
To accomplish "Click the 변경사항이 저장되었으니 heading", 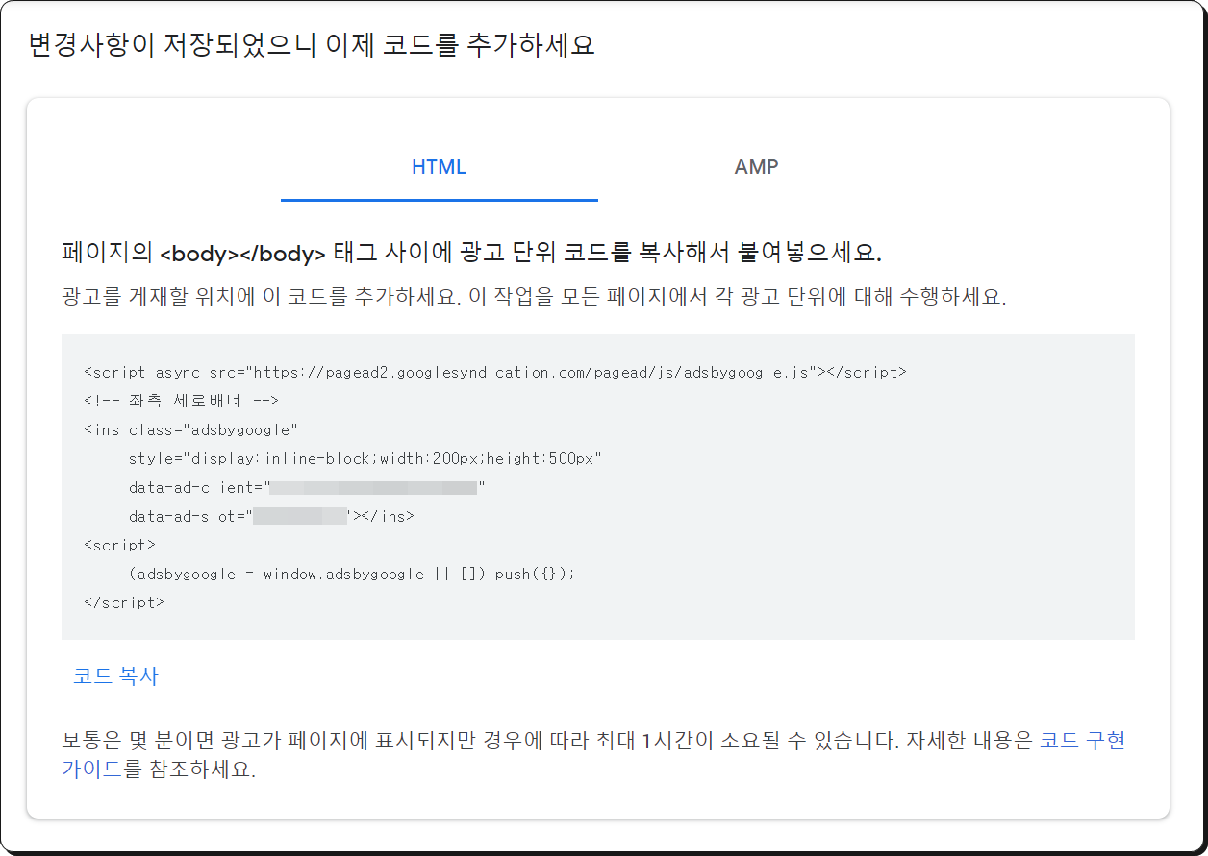I will pos(312,45).
